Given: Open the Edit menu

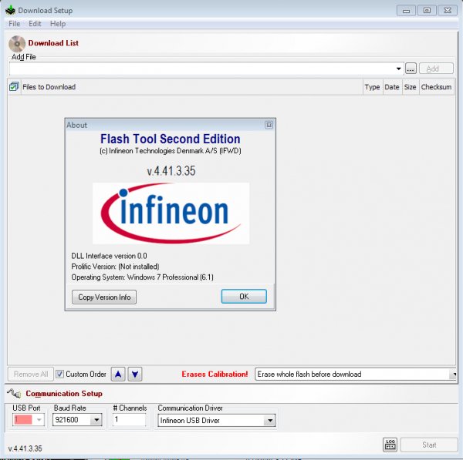Looking at the screenshot, I should coord(35,24).
